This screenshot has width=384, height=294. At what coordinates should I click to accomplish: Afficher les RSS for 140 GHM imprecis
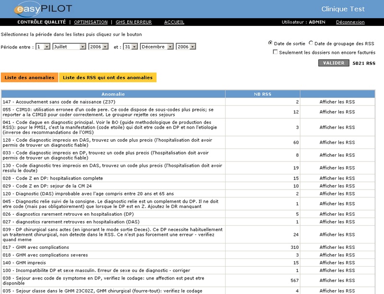click(x=337, y=263)
